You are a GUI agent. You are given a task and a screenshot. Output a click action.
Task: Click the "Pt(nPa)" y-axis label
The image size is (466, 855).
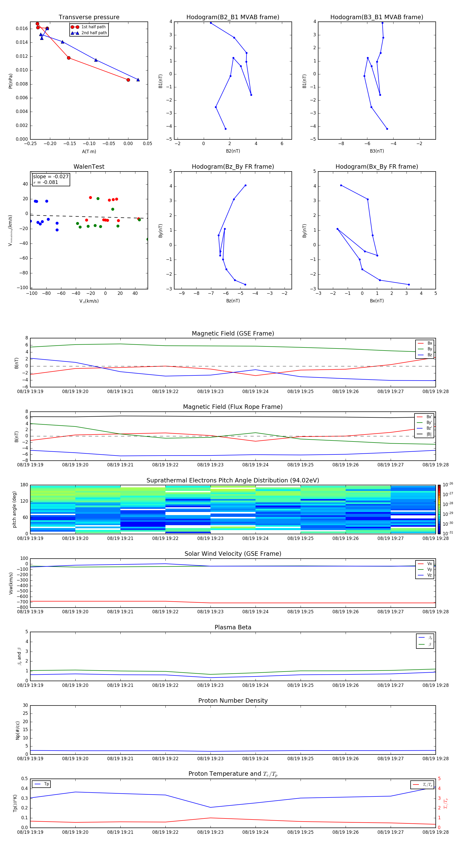click(x=10, y=81)
